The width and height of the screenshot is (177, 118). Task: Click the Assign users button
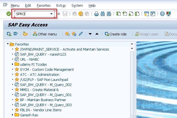(147, 34)
